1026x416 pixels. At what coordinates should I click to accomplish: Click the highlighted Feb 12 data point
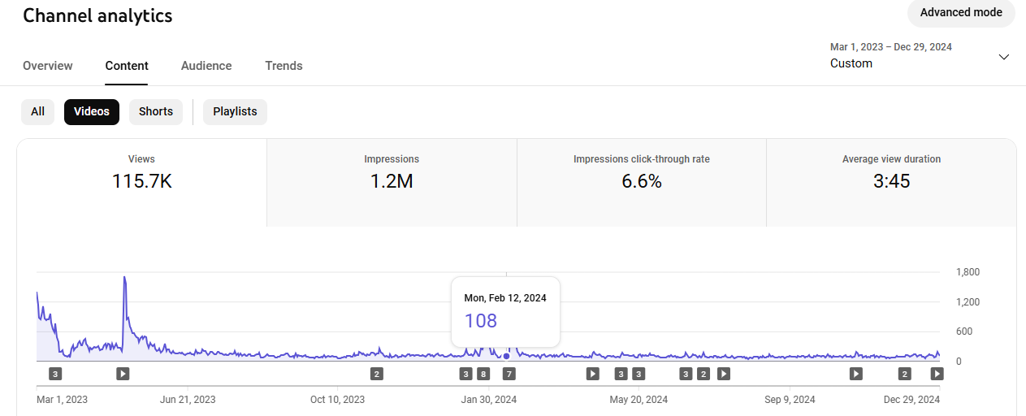(507, 356)
